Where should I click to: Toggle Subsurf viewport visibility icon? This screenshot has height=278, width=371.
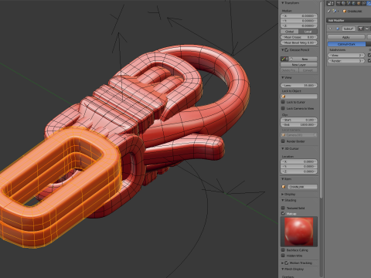pos(367,29)
